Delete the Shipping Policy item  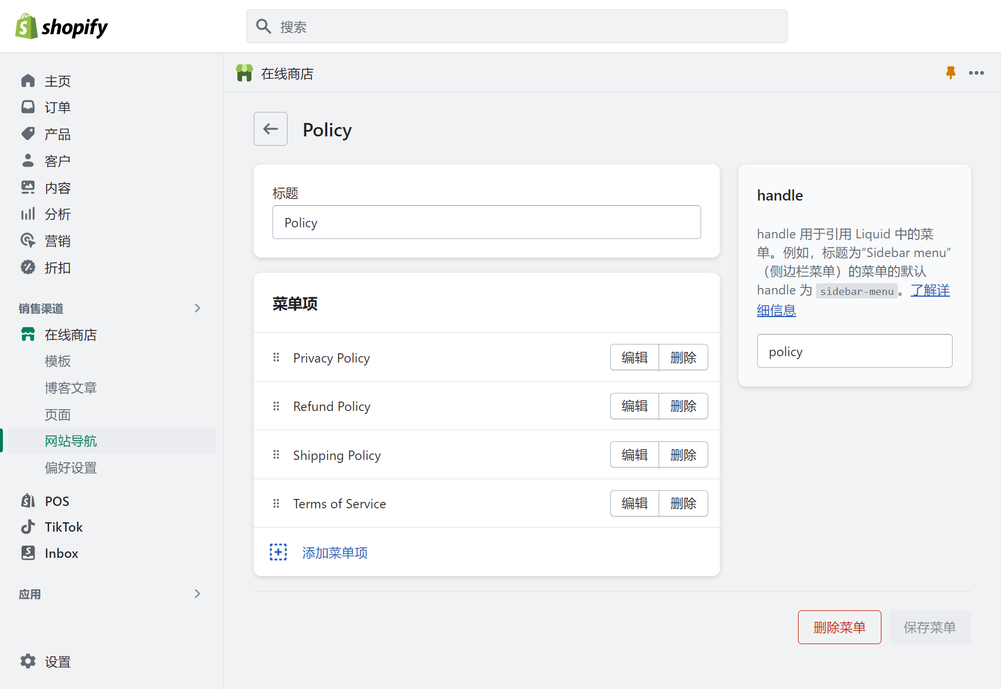pos(683,455)
